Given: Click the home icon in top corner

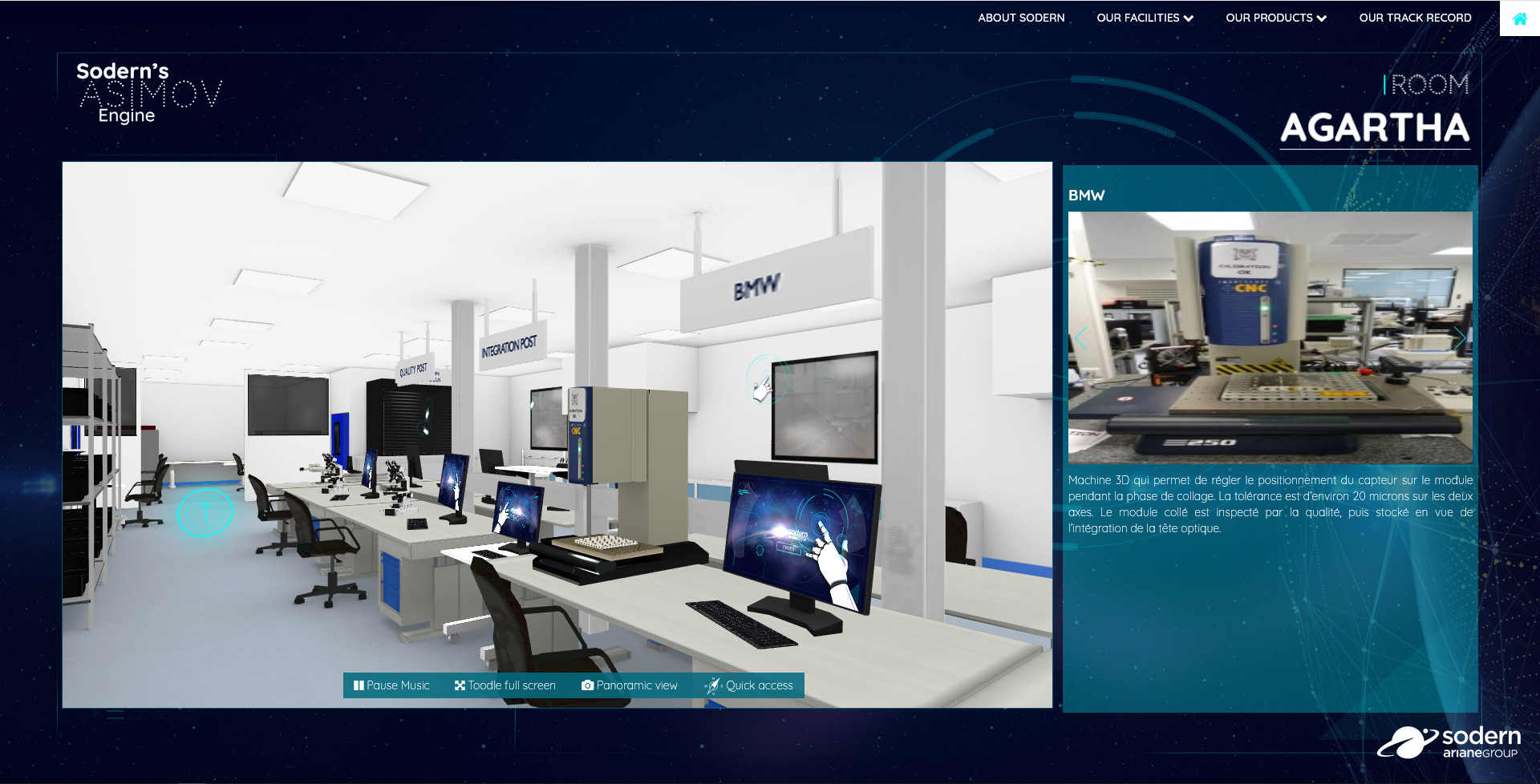Looking at the screenshot, I should pos(1519,18).
